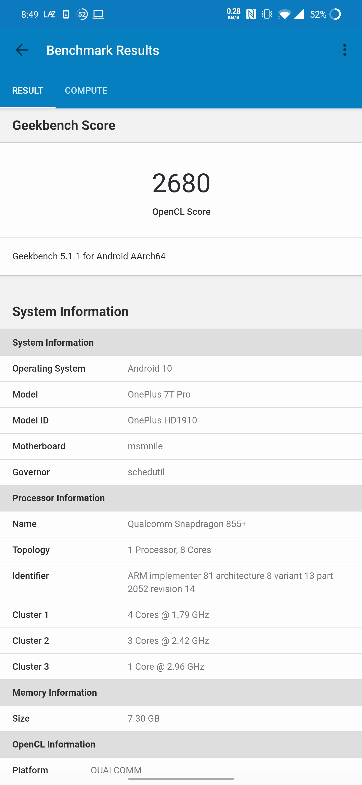This screenshot has height=785, width=362.
Task: Tap the Lazada notification icon
Action: pos(50,14)
